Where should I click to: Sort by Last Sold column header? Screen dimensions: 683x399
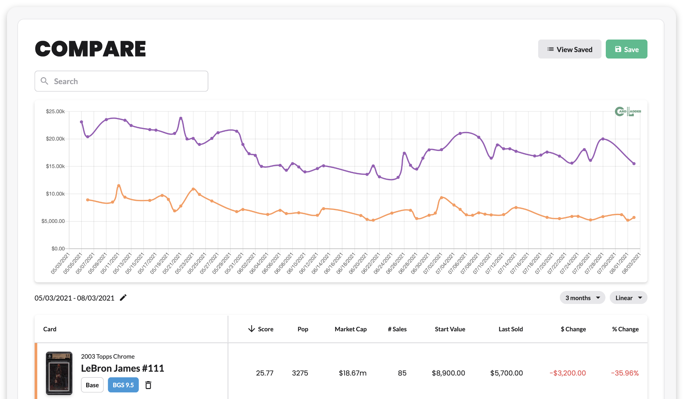click(511, 329)
